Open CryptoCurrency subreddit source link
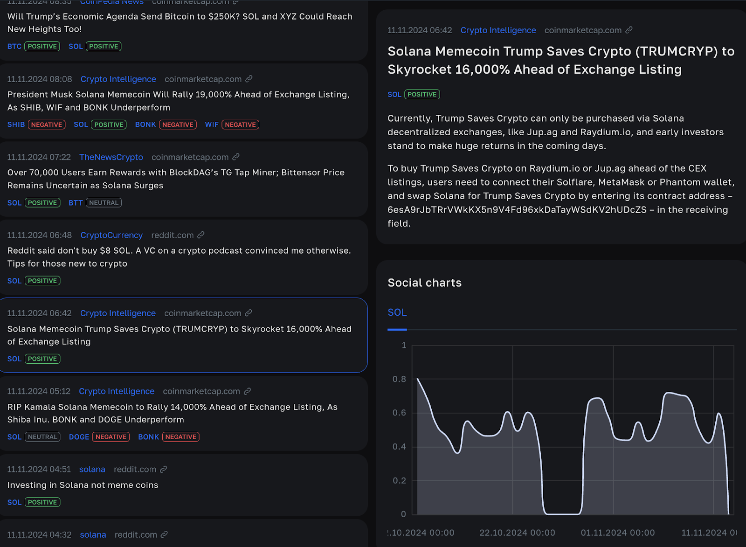 (x=111, y=235)
